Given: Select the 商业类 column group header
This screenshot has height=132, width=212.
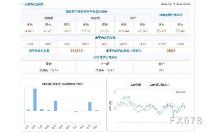Looking at the screenshot, I should coord(95,18).
